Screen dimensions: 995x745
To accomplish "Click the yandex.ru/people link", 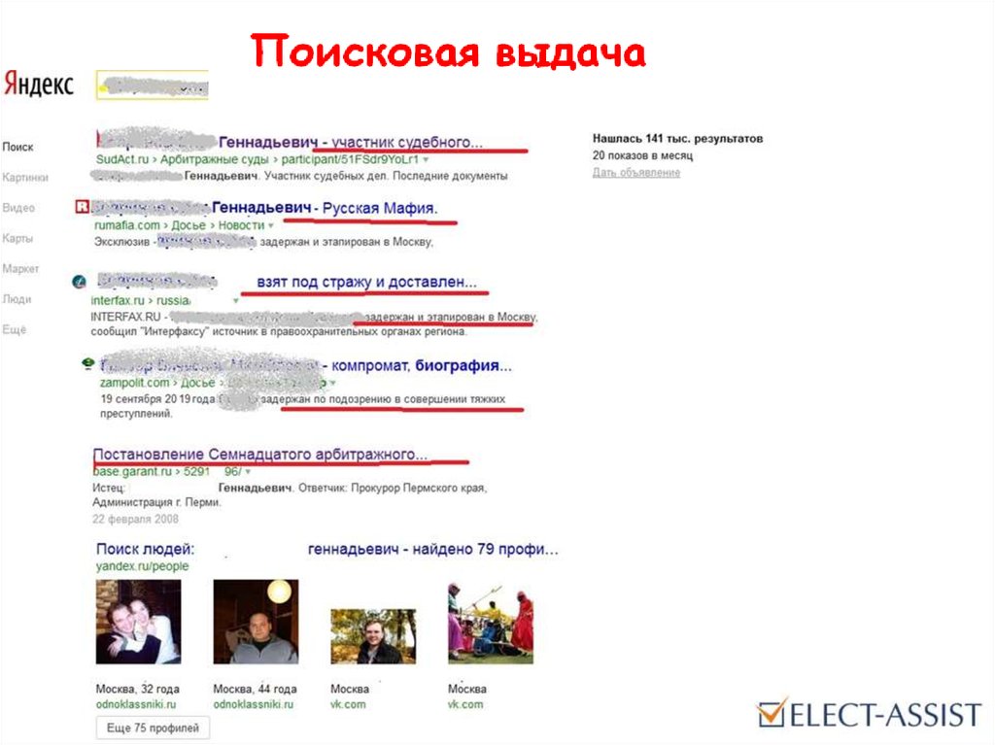I will (142, 566).
